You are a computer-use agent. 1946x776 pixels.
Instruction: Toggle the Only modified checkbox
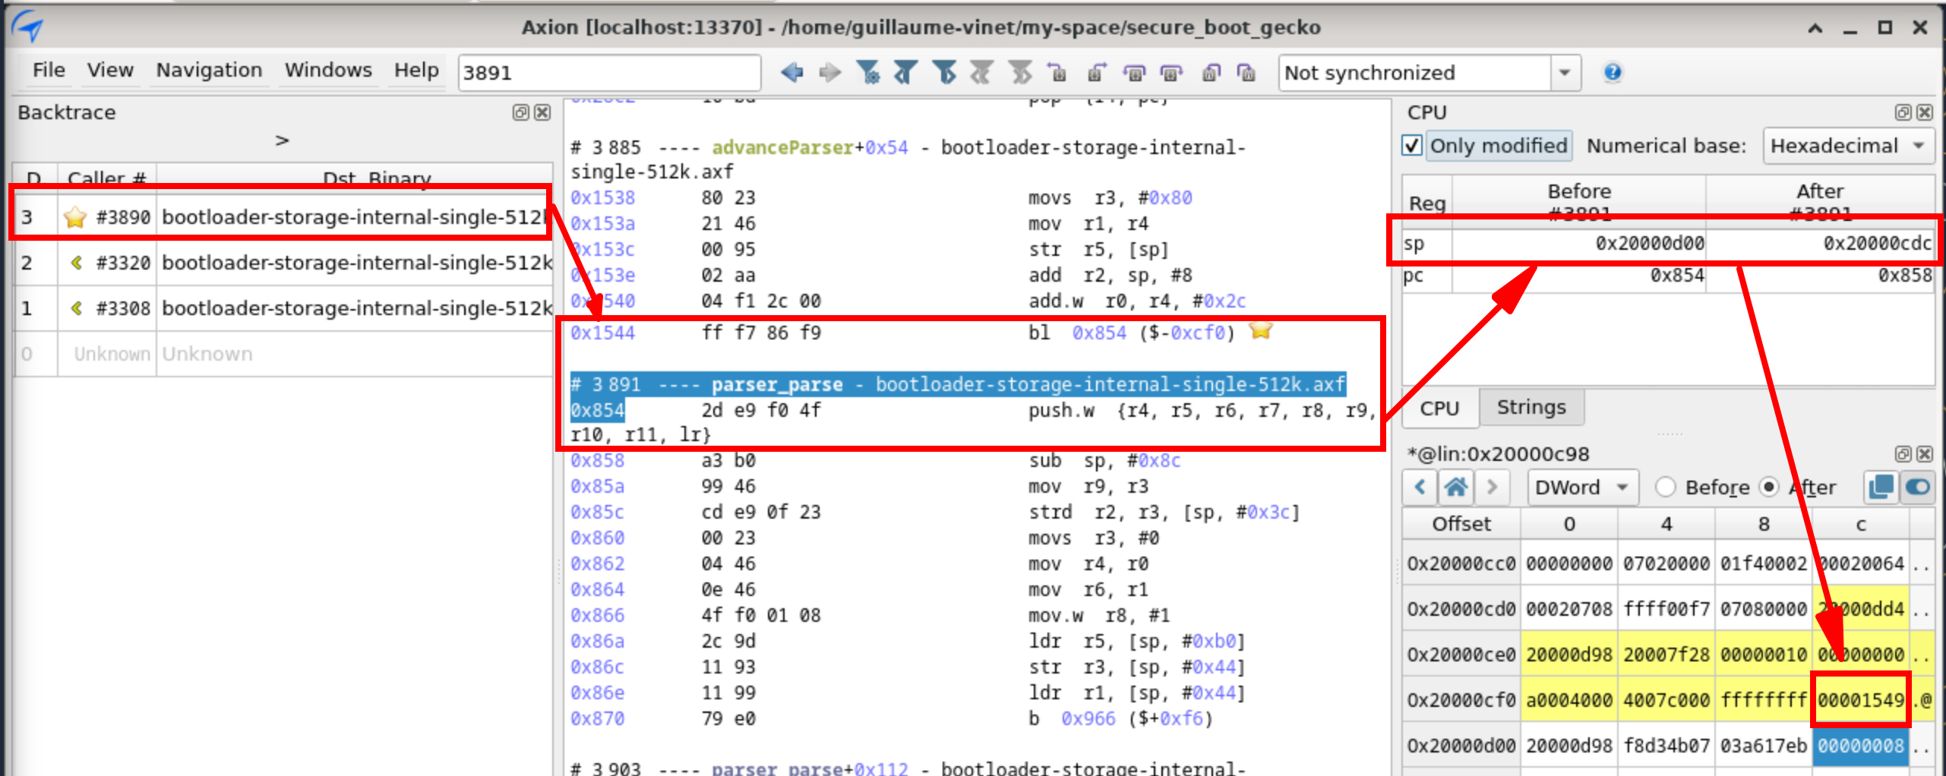tap(1411, 145)
